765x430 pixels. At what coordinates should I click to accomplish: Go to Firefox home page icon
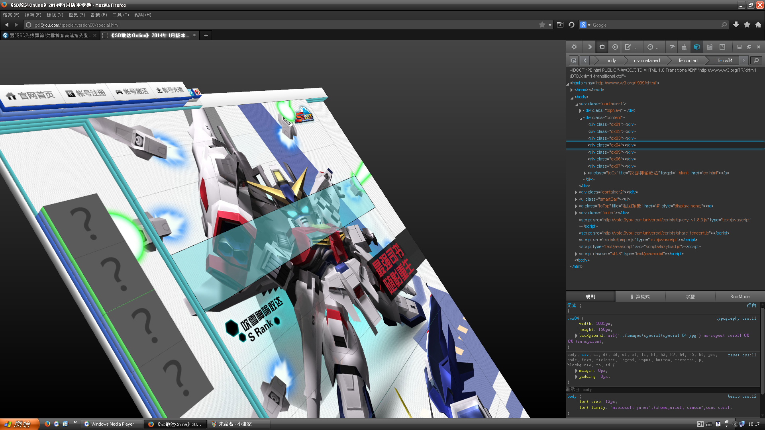[758, 25]
